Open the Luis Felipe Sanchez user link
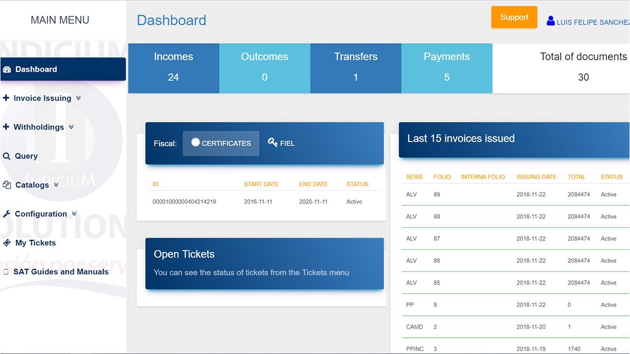Viewport: 630px width, 354px height. point(593,22)
